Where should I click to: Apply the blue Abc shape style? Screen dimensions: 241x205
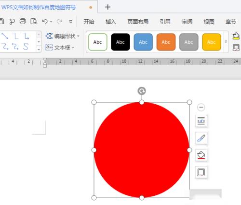click(x=143, y=42)
